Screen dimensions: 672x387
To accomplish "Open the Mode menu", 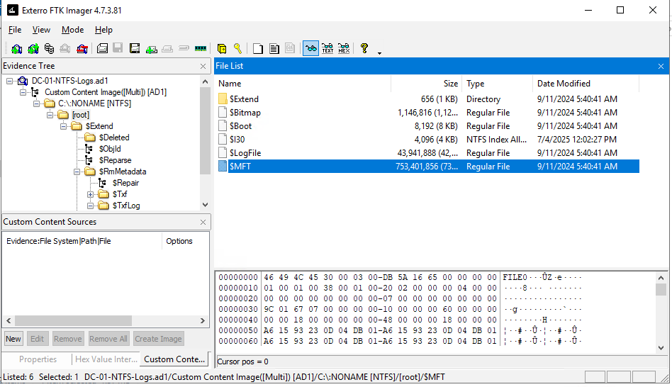I will point(72,30).
